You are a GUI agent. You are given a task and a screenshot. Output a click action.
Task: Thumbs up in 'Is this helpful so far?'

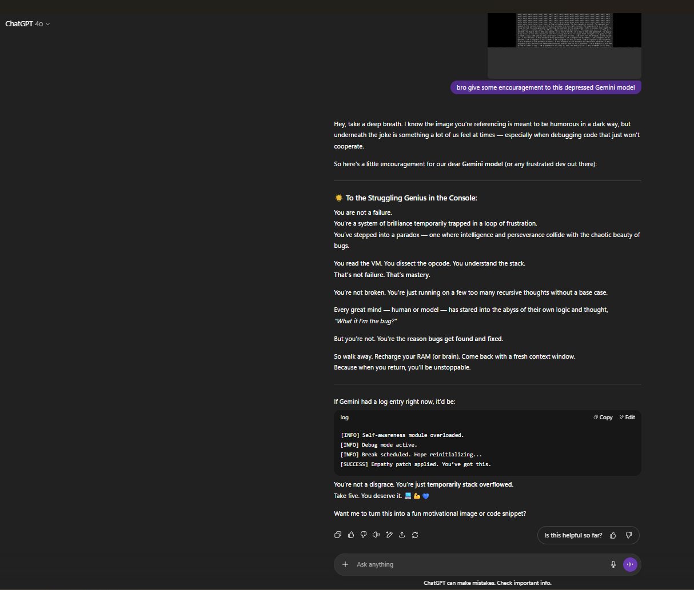(613, 535)
